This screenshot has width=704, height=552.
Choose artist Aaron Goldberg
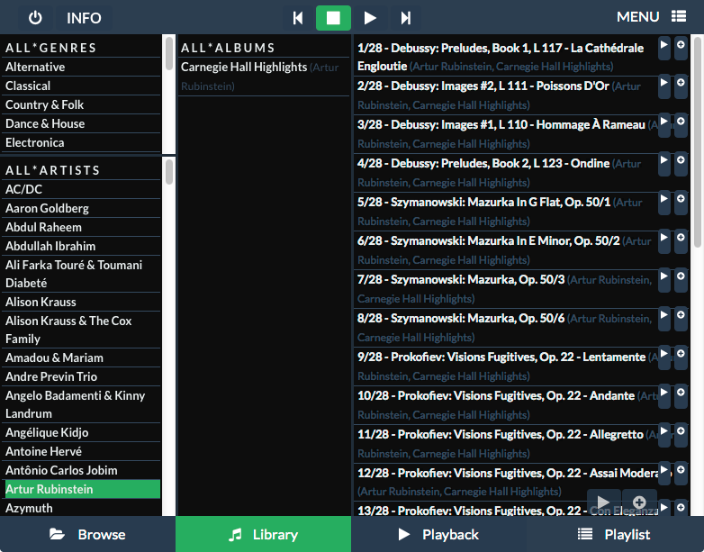pos(81,208)
